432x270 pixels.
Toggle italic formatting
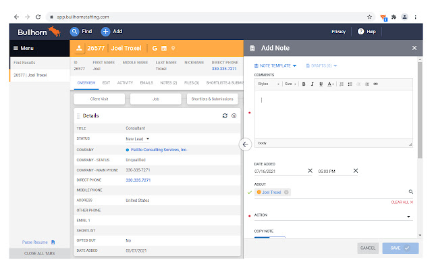click(x=312, y=84)
